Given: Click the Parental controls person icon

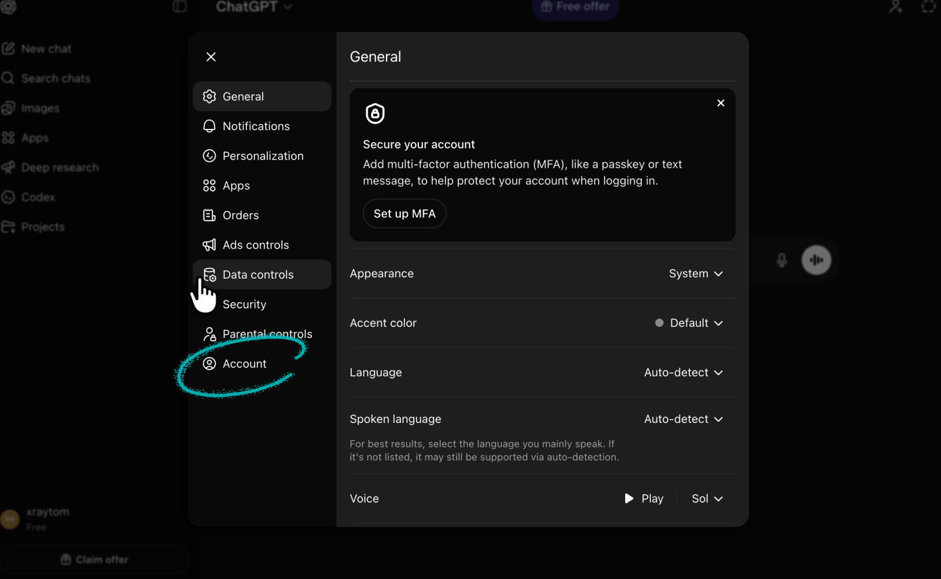Looking at the screenshot, I should (x=209, y=334).
